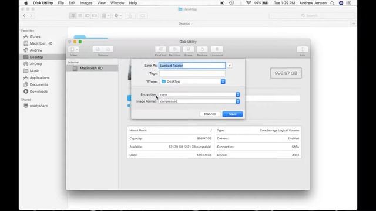Click the Erase toolbar icon

(188, 49)
